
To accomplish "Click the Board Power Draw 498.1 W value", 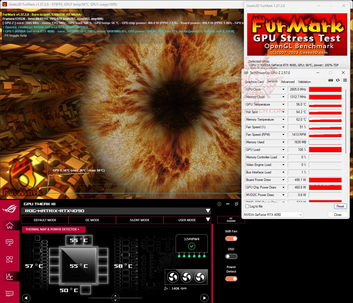I will pyautogui.click(x=298, y=180).
